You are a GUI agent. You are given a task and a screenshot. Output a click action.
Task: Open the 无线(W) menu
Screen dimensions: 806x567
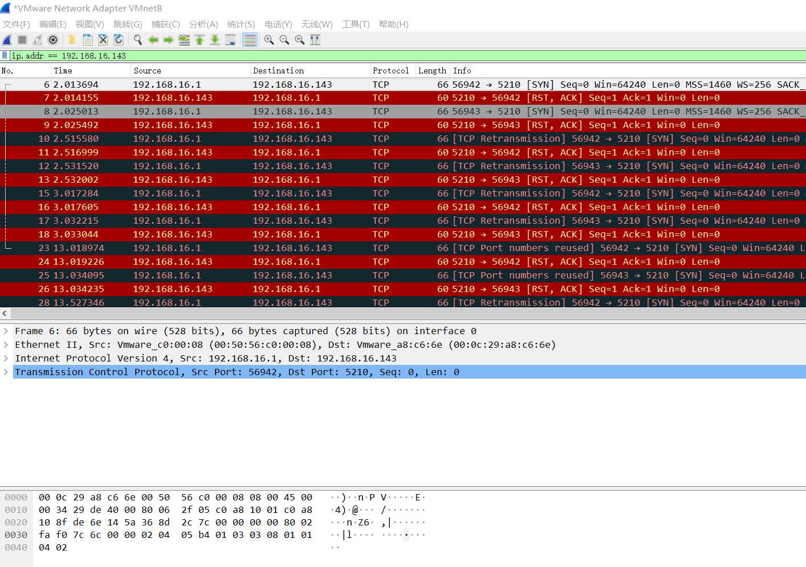[317, 24]
